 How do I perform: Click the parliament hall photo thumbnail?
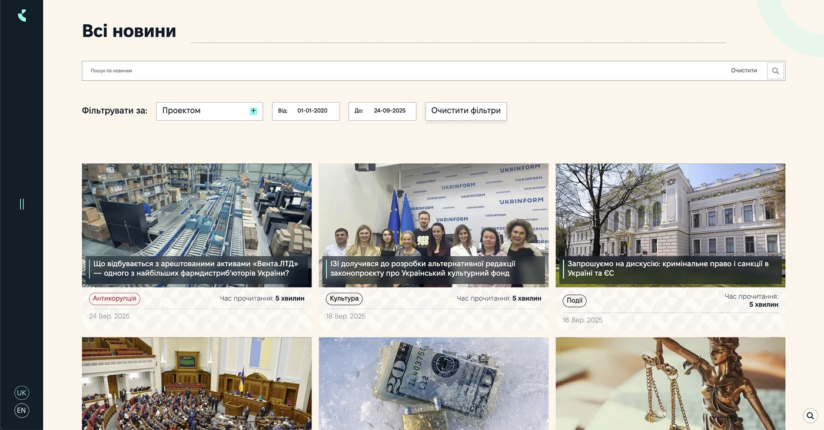pyautogui.click(x=197, y=383)
